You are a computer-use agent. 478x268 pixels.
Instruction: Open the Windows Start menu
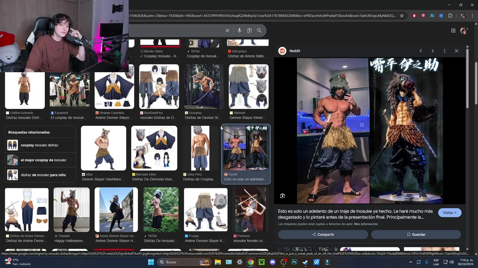pos(151,262)
